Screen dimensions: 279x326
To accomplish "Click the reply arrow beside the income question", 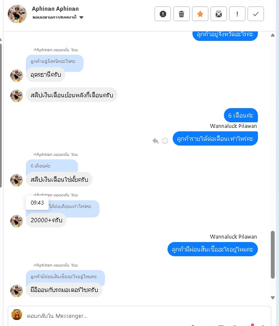I will [155, 141].
